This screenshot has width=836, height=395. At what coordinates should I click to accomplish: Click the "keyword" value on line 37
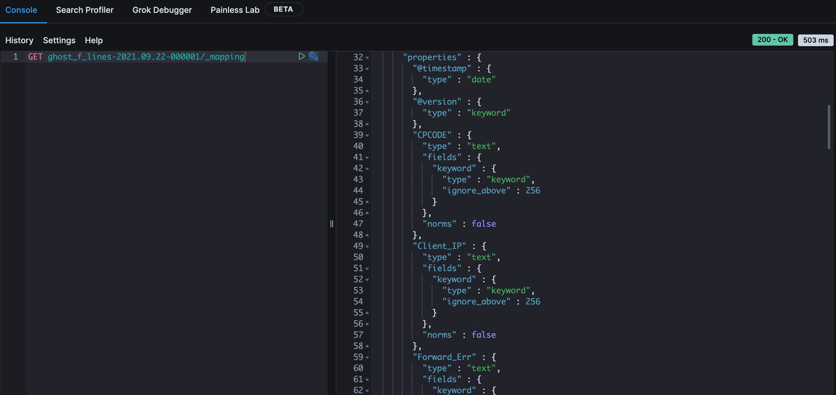coord(488,113)
